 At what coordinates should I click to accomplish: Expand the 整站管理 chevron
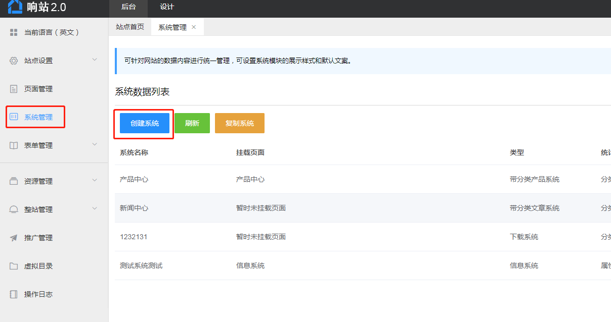click(95, 209)
